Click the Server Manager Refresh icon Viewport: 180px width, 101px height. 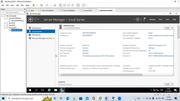coord(138,19)
